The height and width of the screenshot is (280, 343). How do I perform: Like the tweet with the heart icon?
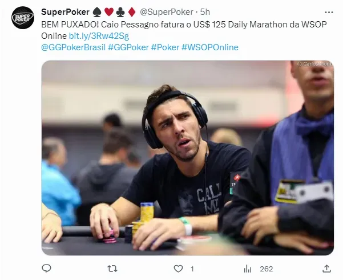point(178,269)
